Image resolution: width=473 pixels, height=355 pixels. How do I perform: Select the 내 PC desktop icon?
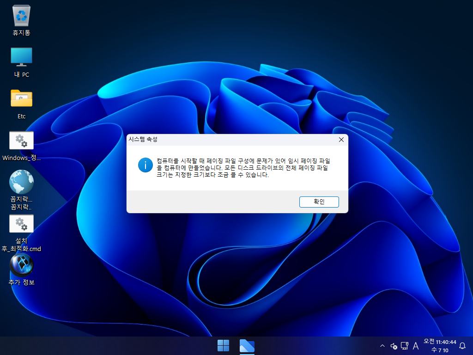(21, 62)
